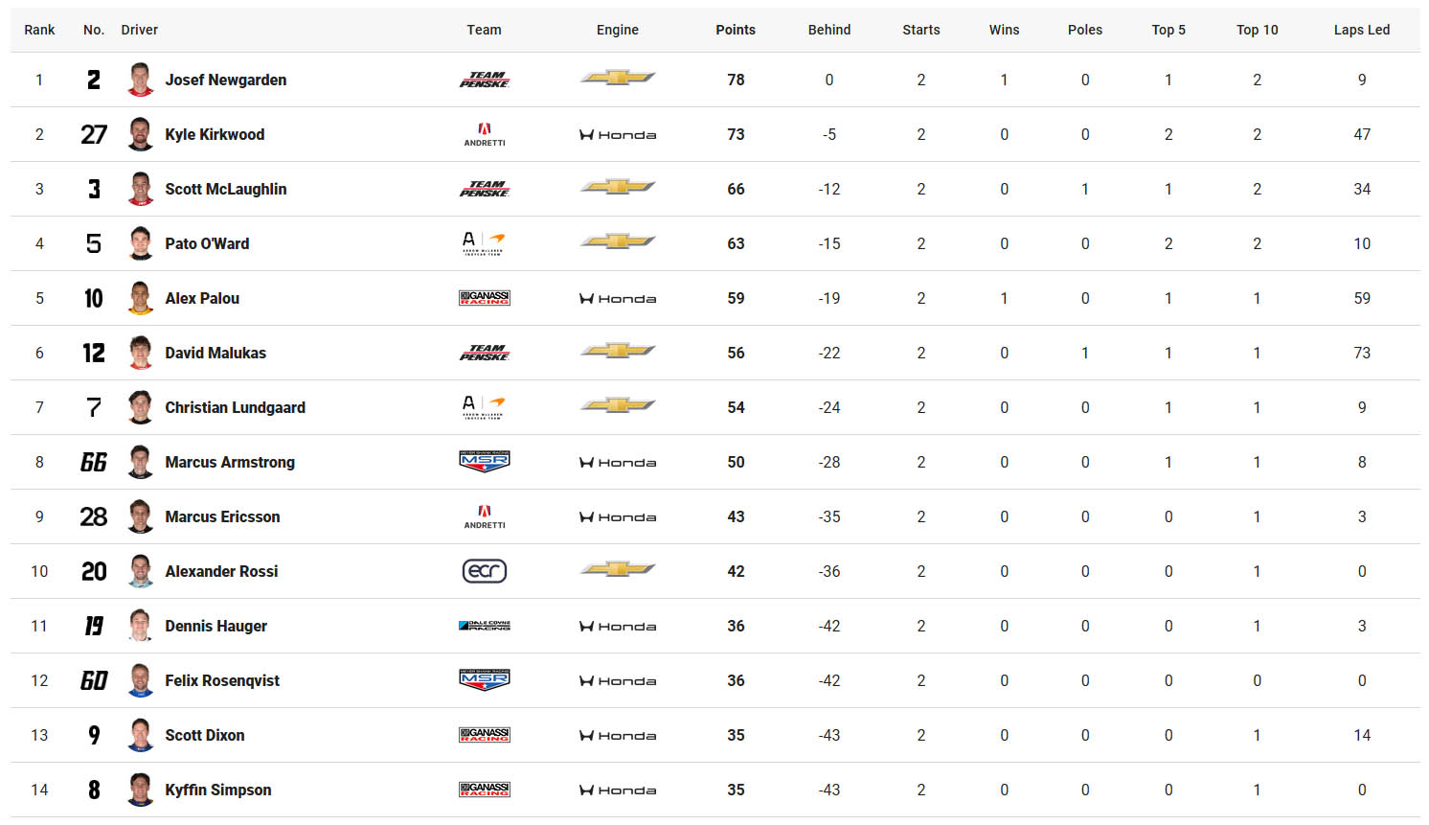Click MSR team logo in Marcus Armstrong row

pos(484,462)
